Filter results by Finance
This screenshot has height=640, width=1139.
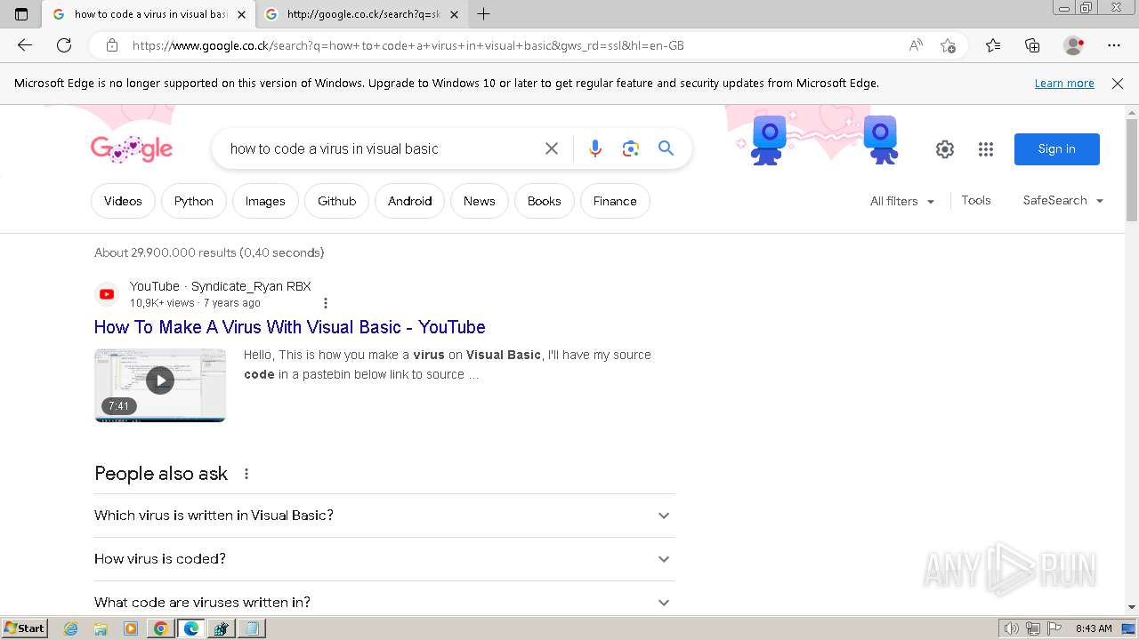tap(615, 201)
